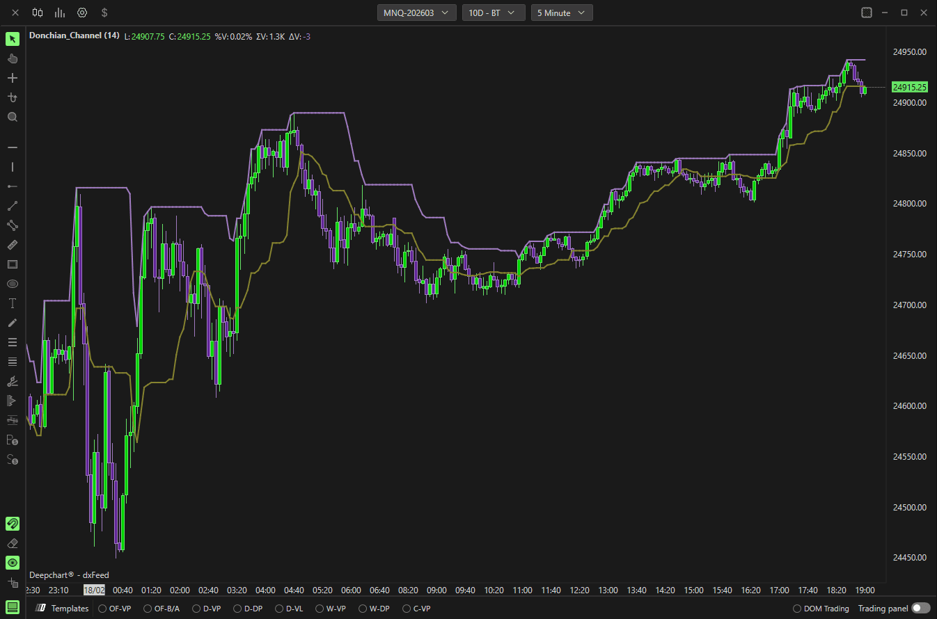Click the 19:00 time axis label
The height and width of the screenshot is (619, 937).
(x=865, y=590)
